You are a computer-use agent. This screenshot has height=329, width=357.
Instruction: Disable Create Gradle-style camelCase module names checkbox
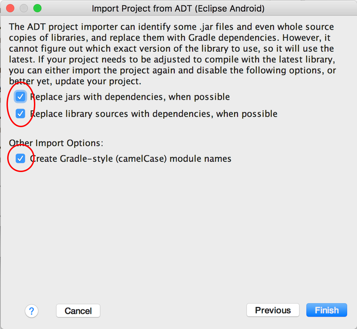click(20, 158)
